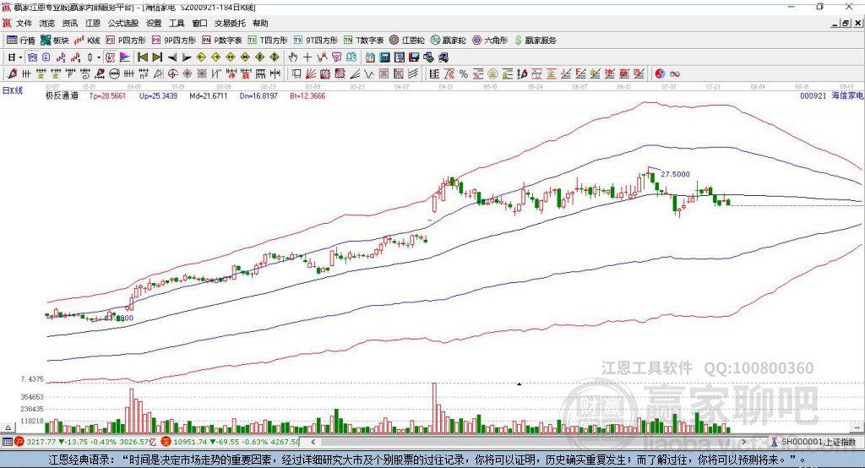865x468 pixels.
Task: Restore the inner chart window
Action: (846, 23)
